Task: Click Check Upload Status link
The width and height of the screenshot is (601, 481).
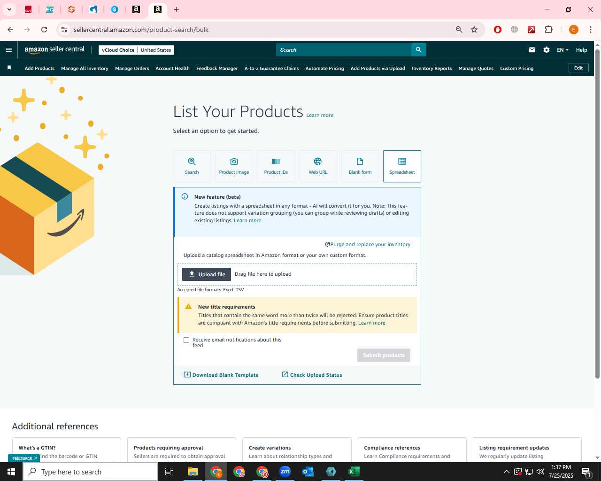Action: coord(312,375)
